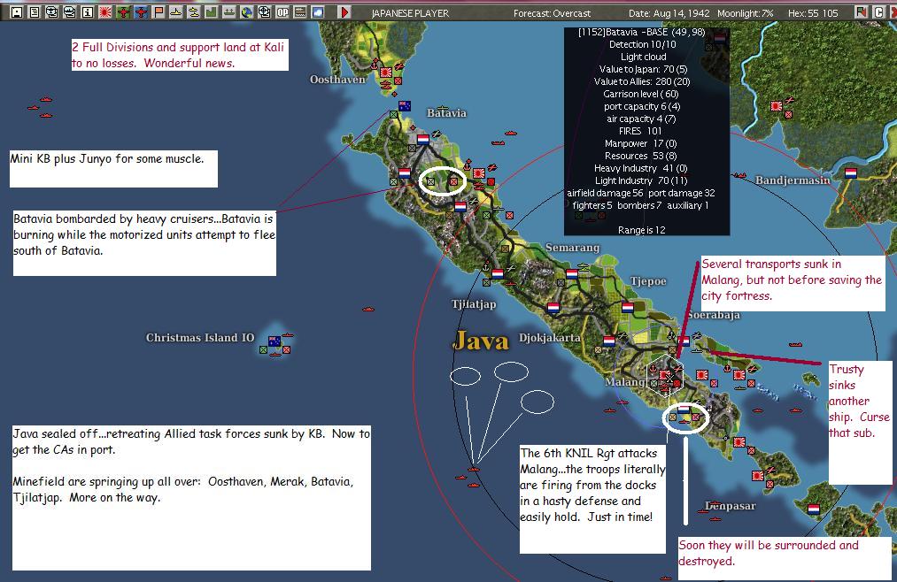Select the Australian flag at Christmas Island
Image resolution: width=897 pixels, height=582 pixels.
click(x=275, y=341)
